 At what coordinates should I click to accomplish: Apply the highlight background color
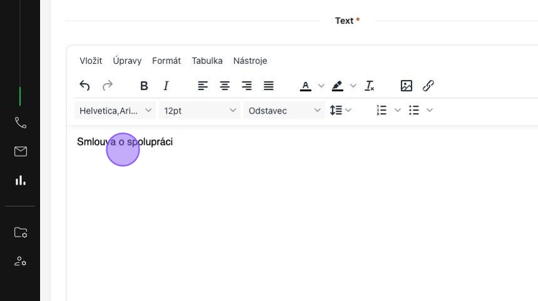pyautogui.click(x=337, y=86)
